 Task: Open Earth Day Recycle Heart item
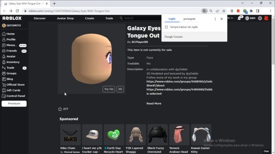point(114,139)
